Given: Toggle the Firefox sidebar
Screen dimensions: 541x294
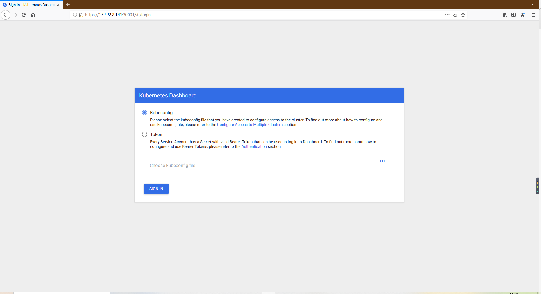Looking at the screenshot, I should (x=514, y=15).
